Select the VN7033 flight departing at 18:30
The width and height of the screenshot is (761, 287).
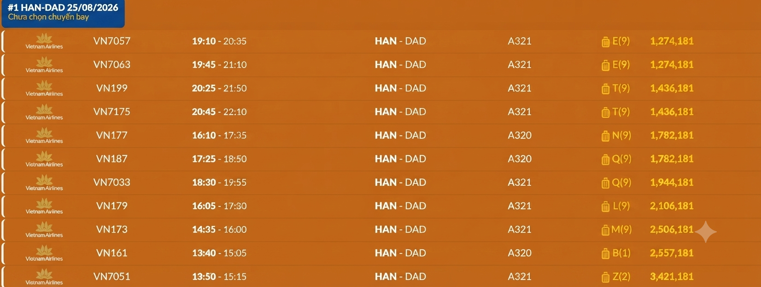point(380,183)
